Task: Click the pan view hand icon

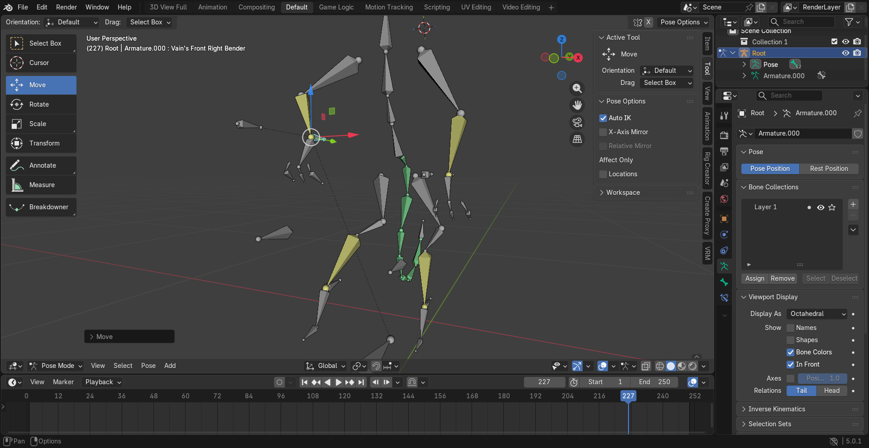Action: tap(577, 105)
